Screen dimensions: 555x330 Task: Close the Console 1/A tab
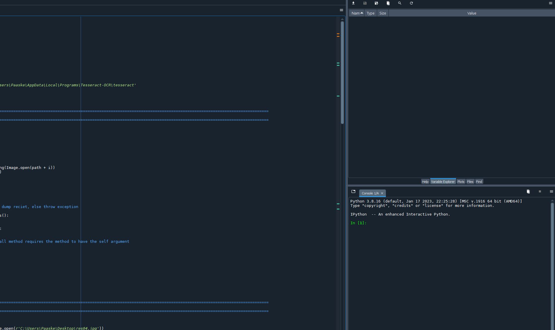pos(382,193)
